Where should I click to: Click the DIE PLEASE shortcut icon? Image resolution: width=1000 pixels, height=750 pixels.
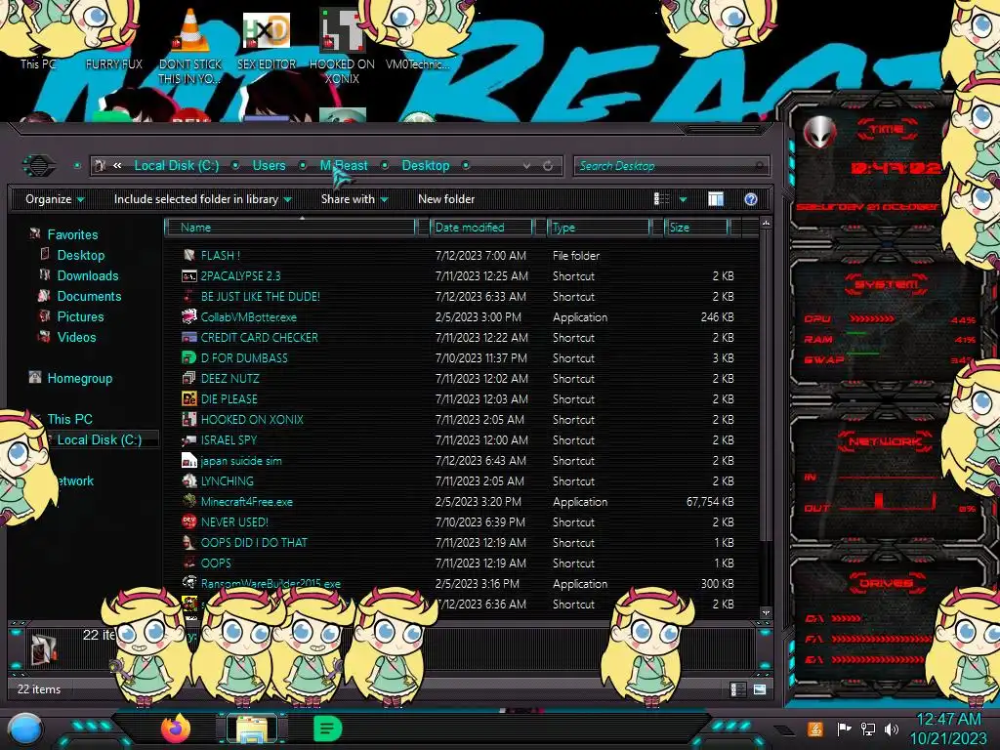coord(188,398)
